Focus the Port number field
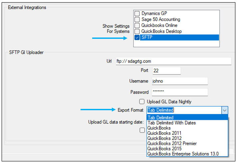This screenshot has width=238, height=163. 166,71
